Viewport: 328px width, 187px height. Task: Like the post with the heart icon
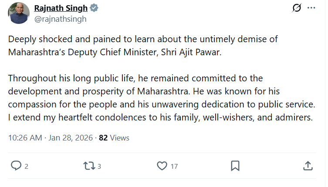pyautogui.click(x=162, y=166)
